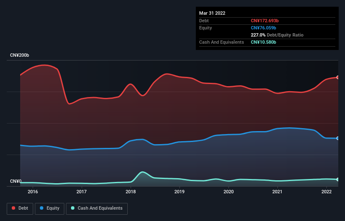Click the blue Equity endpoint marker
This screenshot has width=345, height=221.
pos(338,138)
